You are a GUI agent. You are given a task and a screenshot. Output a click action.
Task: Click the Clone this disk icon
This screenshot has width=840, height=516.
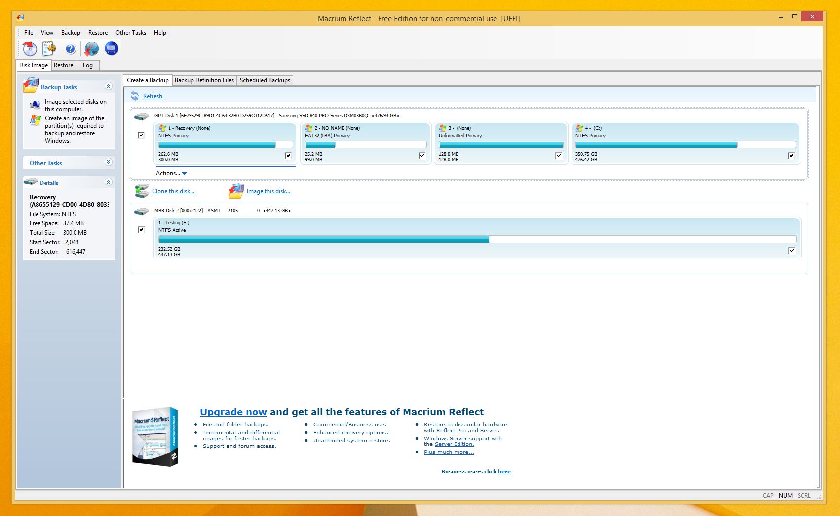[x=142, y=191]
